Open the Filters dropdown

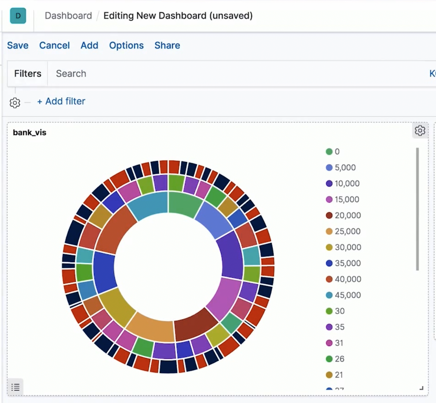(x=28, y=74)
